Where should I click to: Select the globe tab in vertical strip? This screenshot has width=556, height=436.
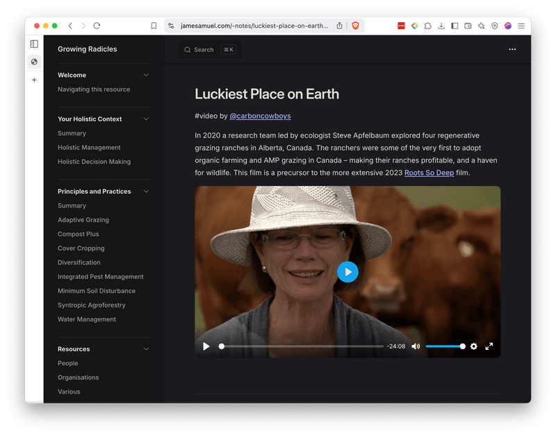pos(34,62)
